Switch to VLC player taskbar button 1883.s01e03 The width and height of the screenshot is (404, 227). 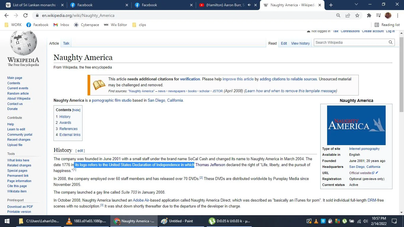86,221
